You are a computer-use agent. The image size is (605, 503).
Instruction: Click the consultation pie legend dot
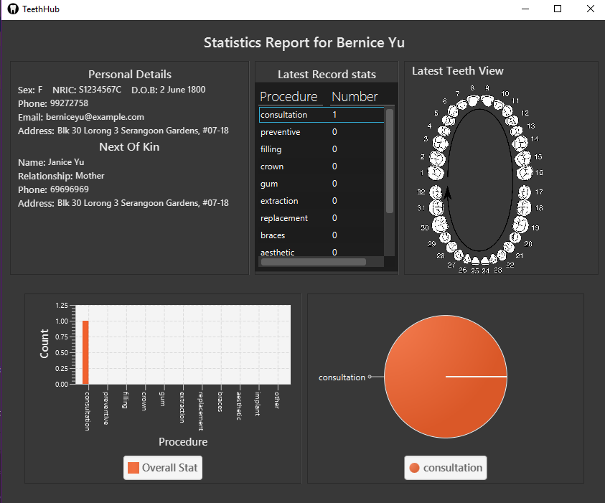[x=414, y=468]
